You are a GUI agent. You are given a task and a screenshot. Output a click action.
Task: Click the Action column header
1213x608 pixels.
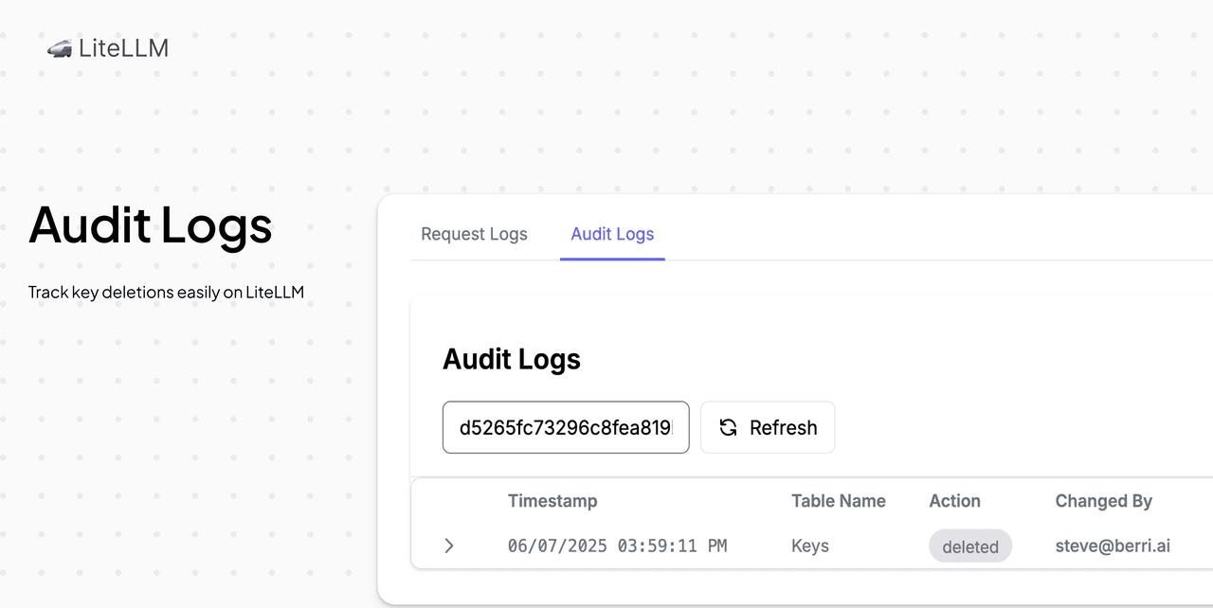coord(954,501)
